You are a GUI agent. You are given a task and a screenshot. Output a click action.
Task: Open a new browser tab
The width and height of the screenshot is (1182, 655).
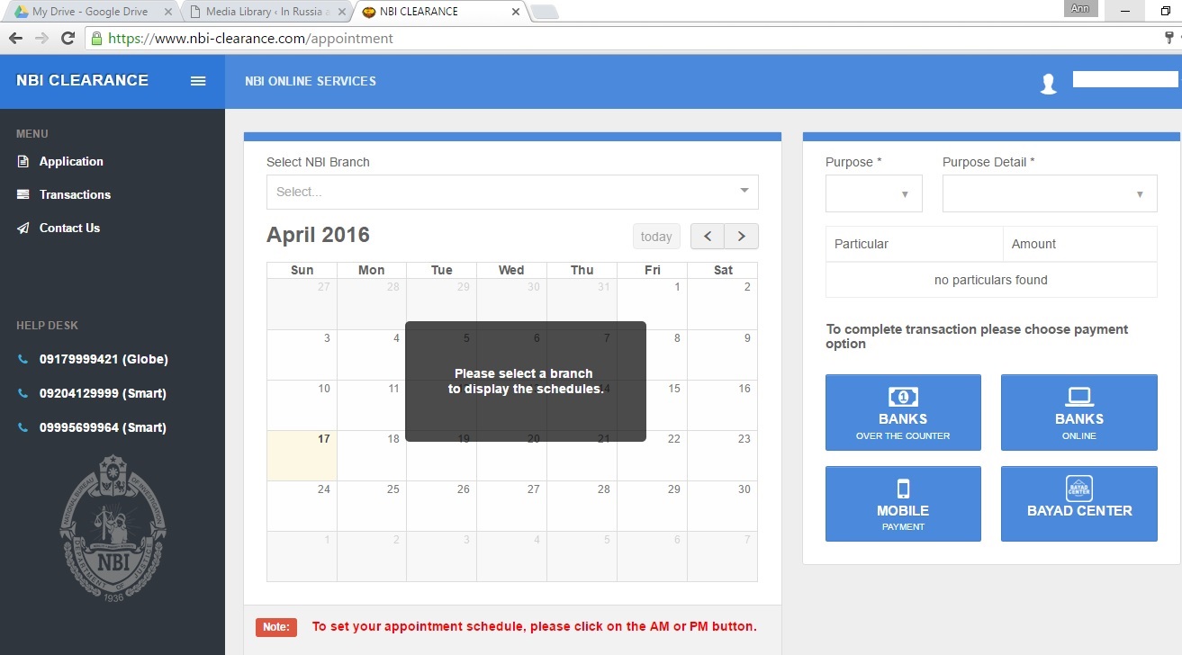pyautogui.click(x=546, y=13)
